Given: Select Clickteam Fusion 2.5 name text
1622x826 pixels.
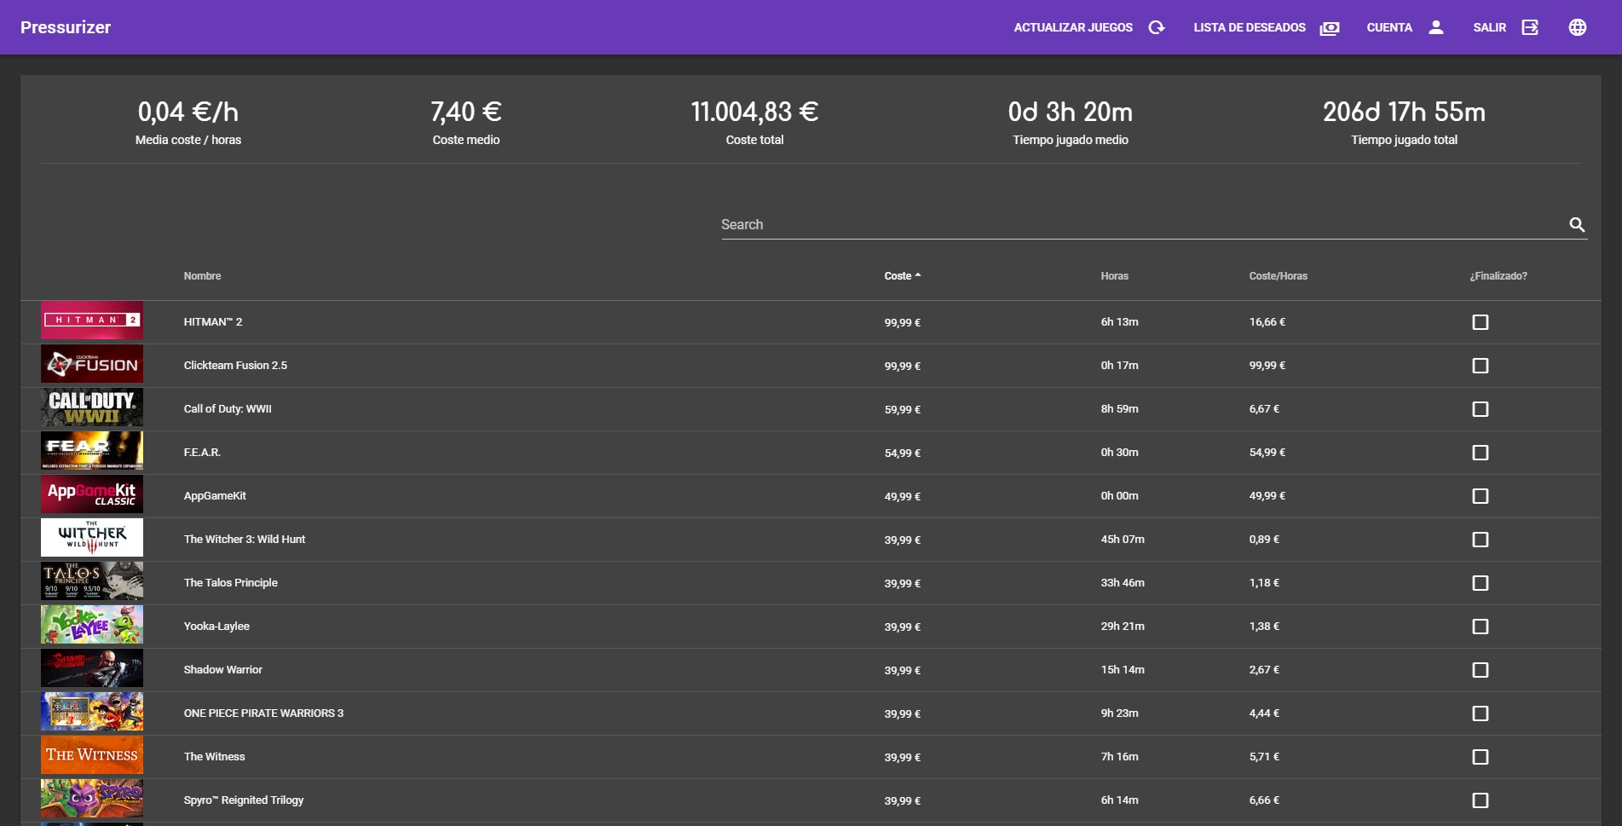Looking at the screenshot, I should click(235, 366).
